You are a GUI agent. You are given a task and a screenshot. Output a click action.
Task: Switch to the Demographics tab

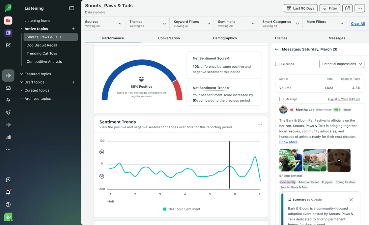[225, 38]
